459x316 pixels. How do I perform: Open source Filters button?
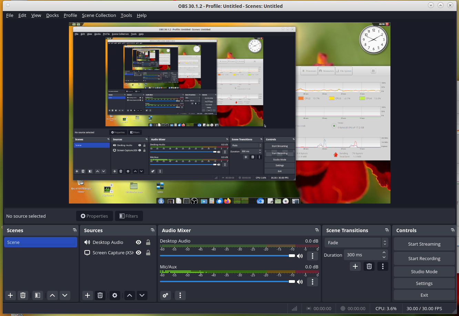pyautogui.click(x=129, y=216)
